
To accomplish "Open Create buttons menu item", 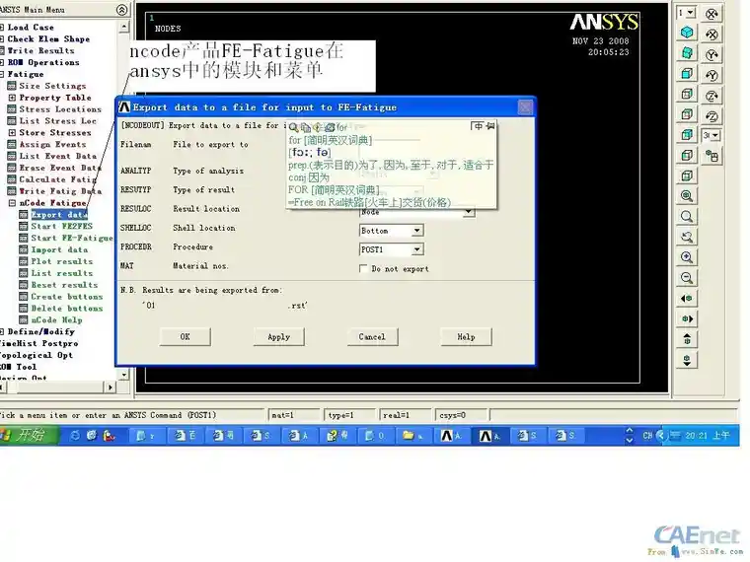I will click(67, 297).
